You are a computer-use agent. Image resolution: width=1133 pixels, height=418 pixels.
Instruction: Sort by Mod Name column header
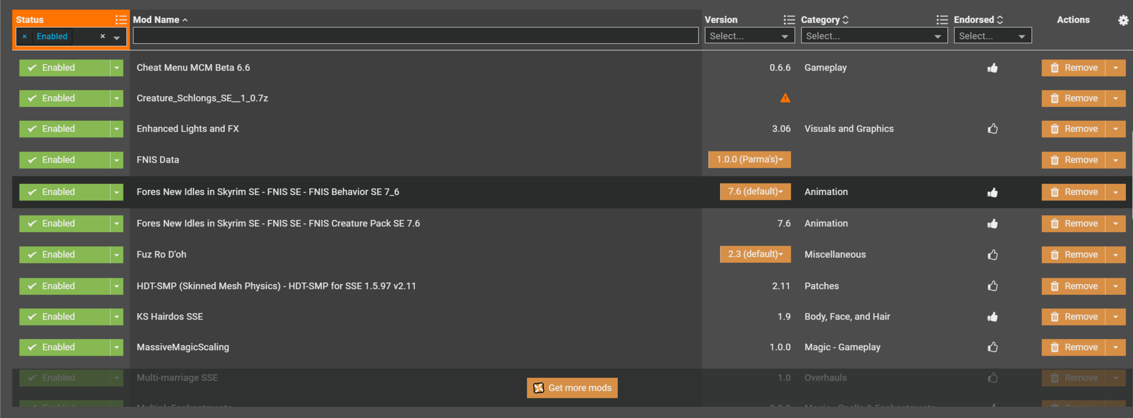coord(156,19)
